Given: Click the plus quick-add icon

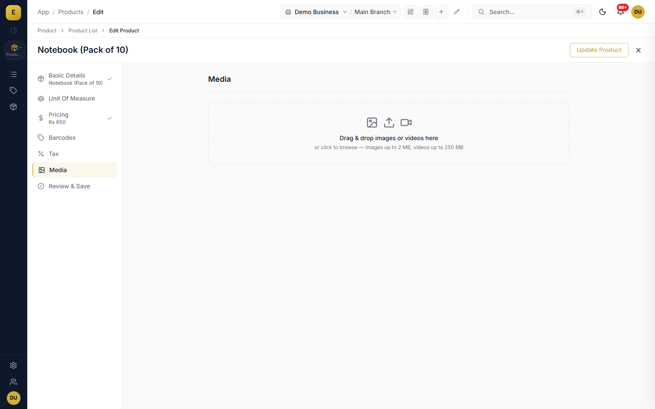Looking at the screenshot, I should [x=441, y=12].
